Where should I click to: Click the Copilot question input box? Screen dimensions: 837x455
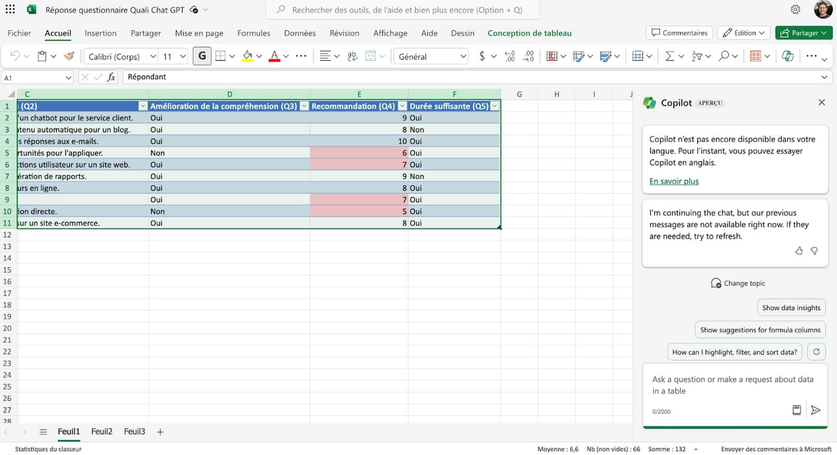click(735, 385)
